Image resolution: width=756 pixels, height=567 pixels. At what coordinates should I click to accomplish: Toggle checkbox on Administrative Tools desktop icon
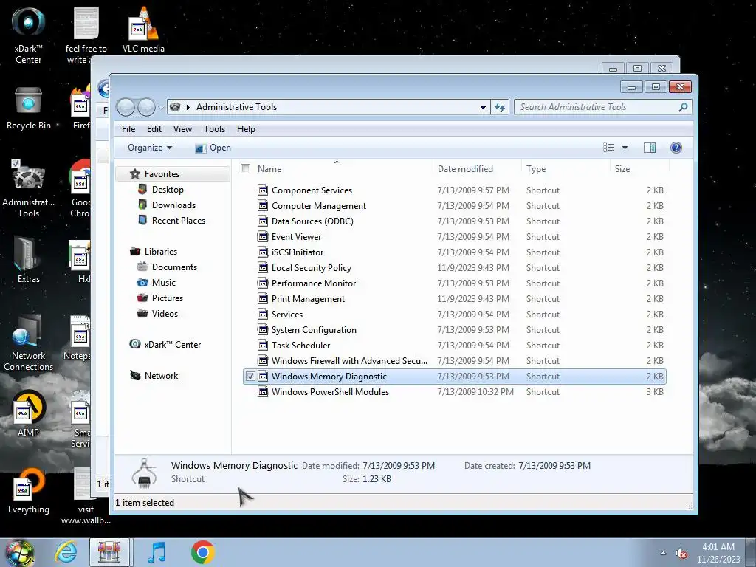click(x=16, y=163)
